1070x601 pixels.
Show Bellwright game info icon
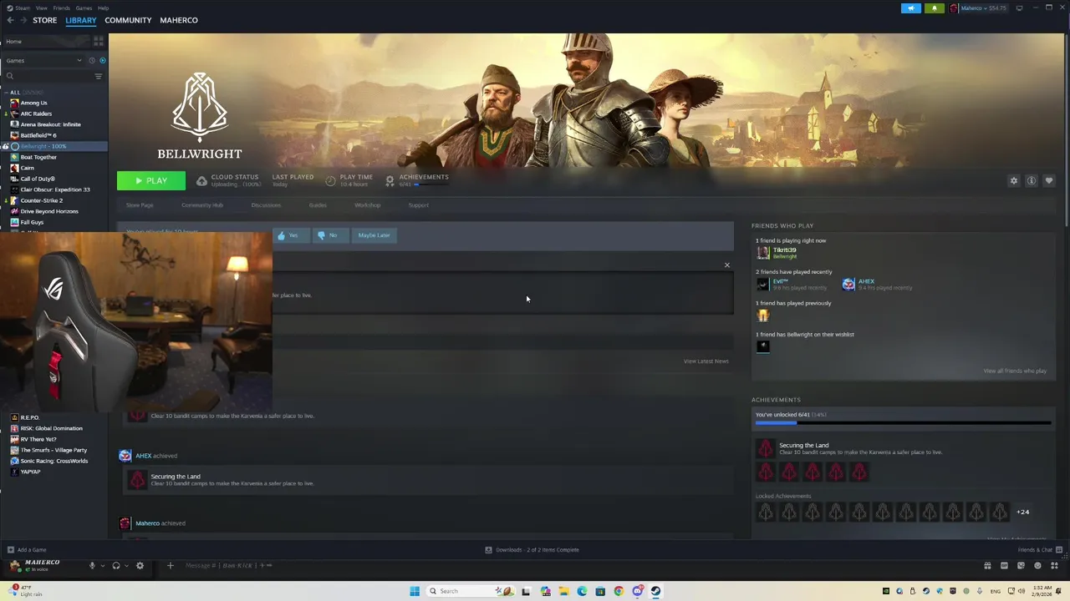(x=1032, y=180)
